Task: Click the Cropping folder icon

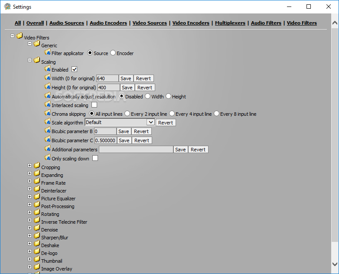Action: tap(37, 166)
